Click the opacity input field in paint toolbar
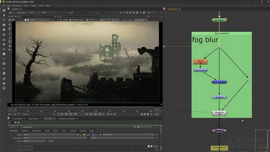The width and height of the screenshot is (270, 152). point(53,20)
